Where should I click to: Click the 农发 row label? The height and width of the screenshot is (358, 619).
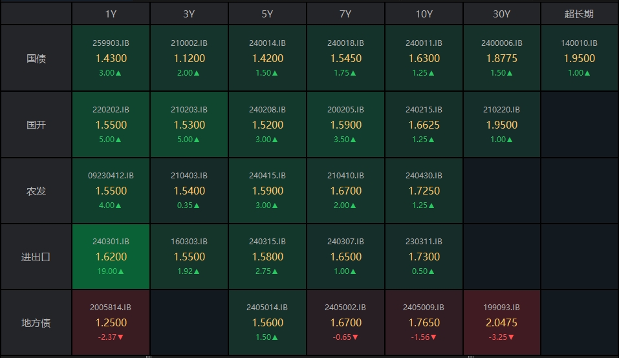(x=36, y=191)
